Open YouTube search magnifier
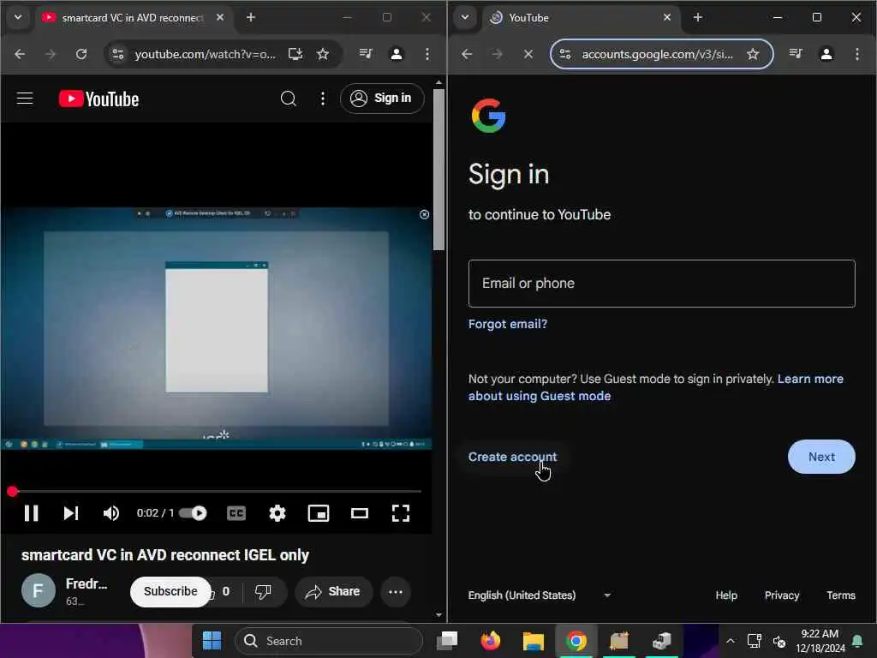The width and height of the screenshot is (877, 658). pos(288,99)
